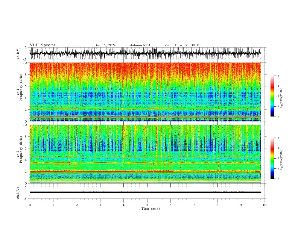
Task: Click the "start UT = 7:30:0" text
Action: [x=182, y=45]
